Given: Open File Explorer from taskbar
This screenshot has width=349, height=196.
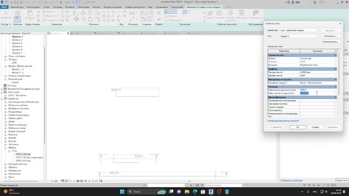Looking at the screenshot, I should point(187,192).
